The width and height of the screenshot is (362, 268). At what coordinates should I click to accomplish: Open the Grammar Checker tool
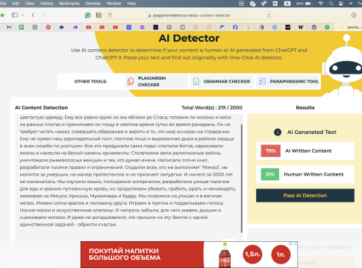pos(222,81)
